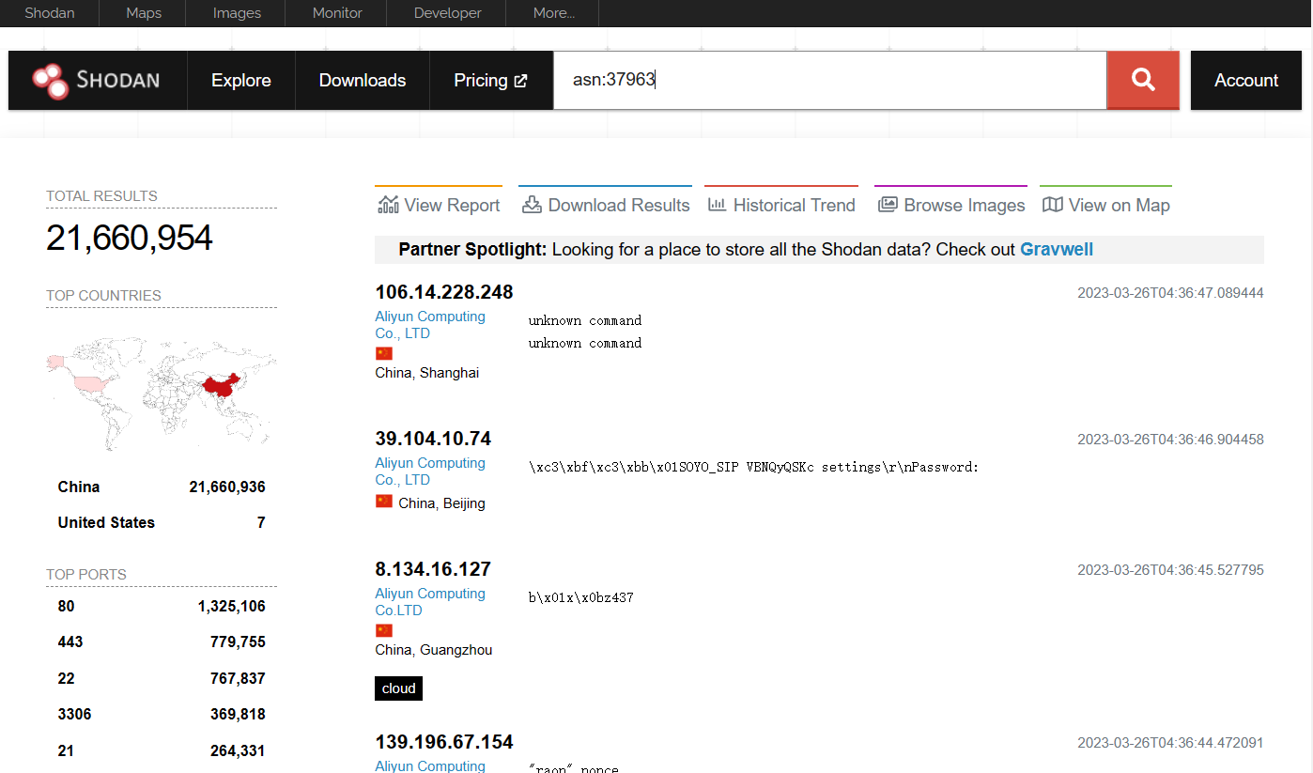This screenshot has width=1313, height=773.
Task: Click the View Report chart icon
Action: (x=388, y=205)
